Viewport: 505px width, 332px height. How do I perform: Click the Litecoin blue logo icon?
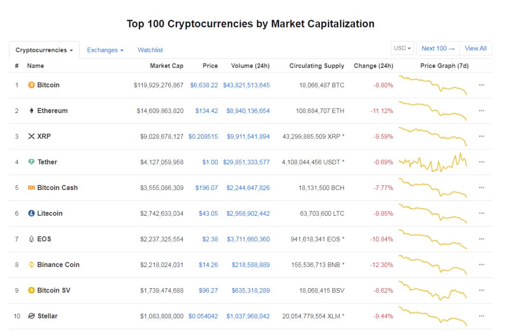(31, 213)
